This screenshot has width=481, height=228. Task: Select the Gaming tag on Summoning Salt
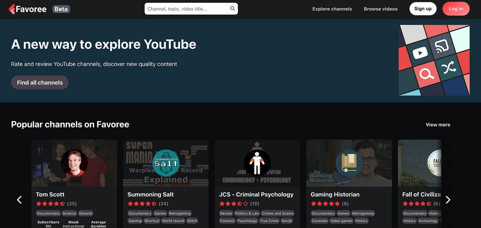[135, 221]
